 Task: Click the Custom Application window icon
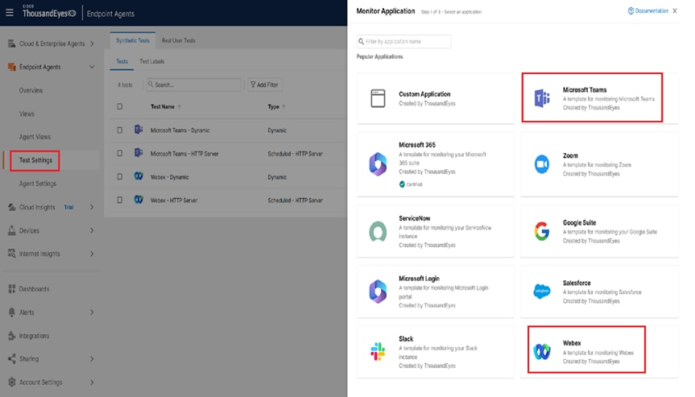(378, 98)
